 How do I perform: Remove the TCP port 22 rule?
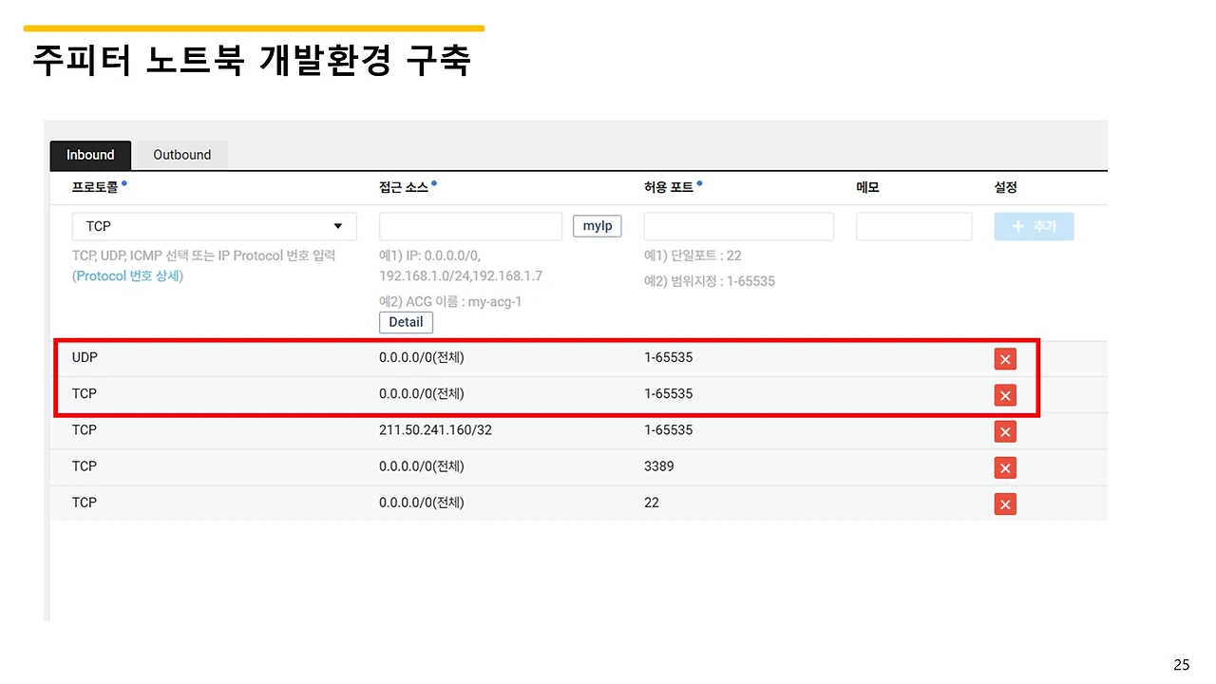(x=1005, y=503)
